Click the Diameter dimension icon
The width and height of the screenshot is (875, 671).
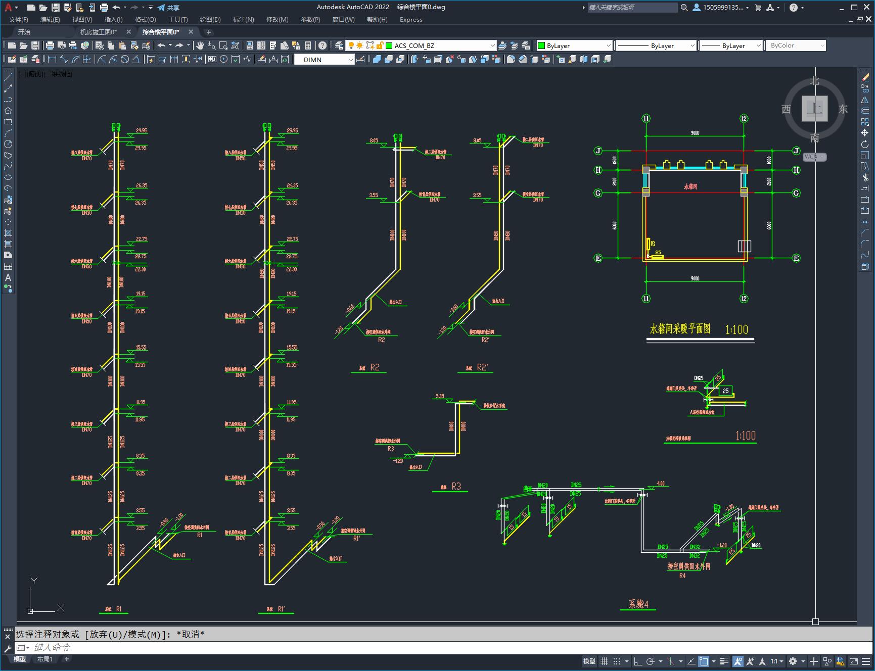(x=125, y=60)
